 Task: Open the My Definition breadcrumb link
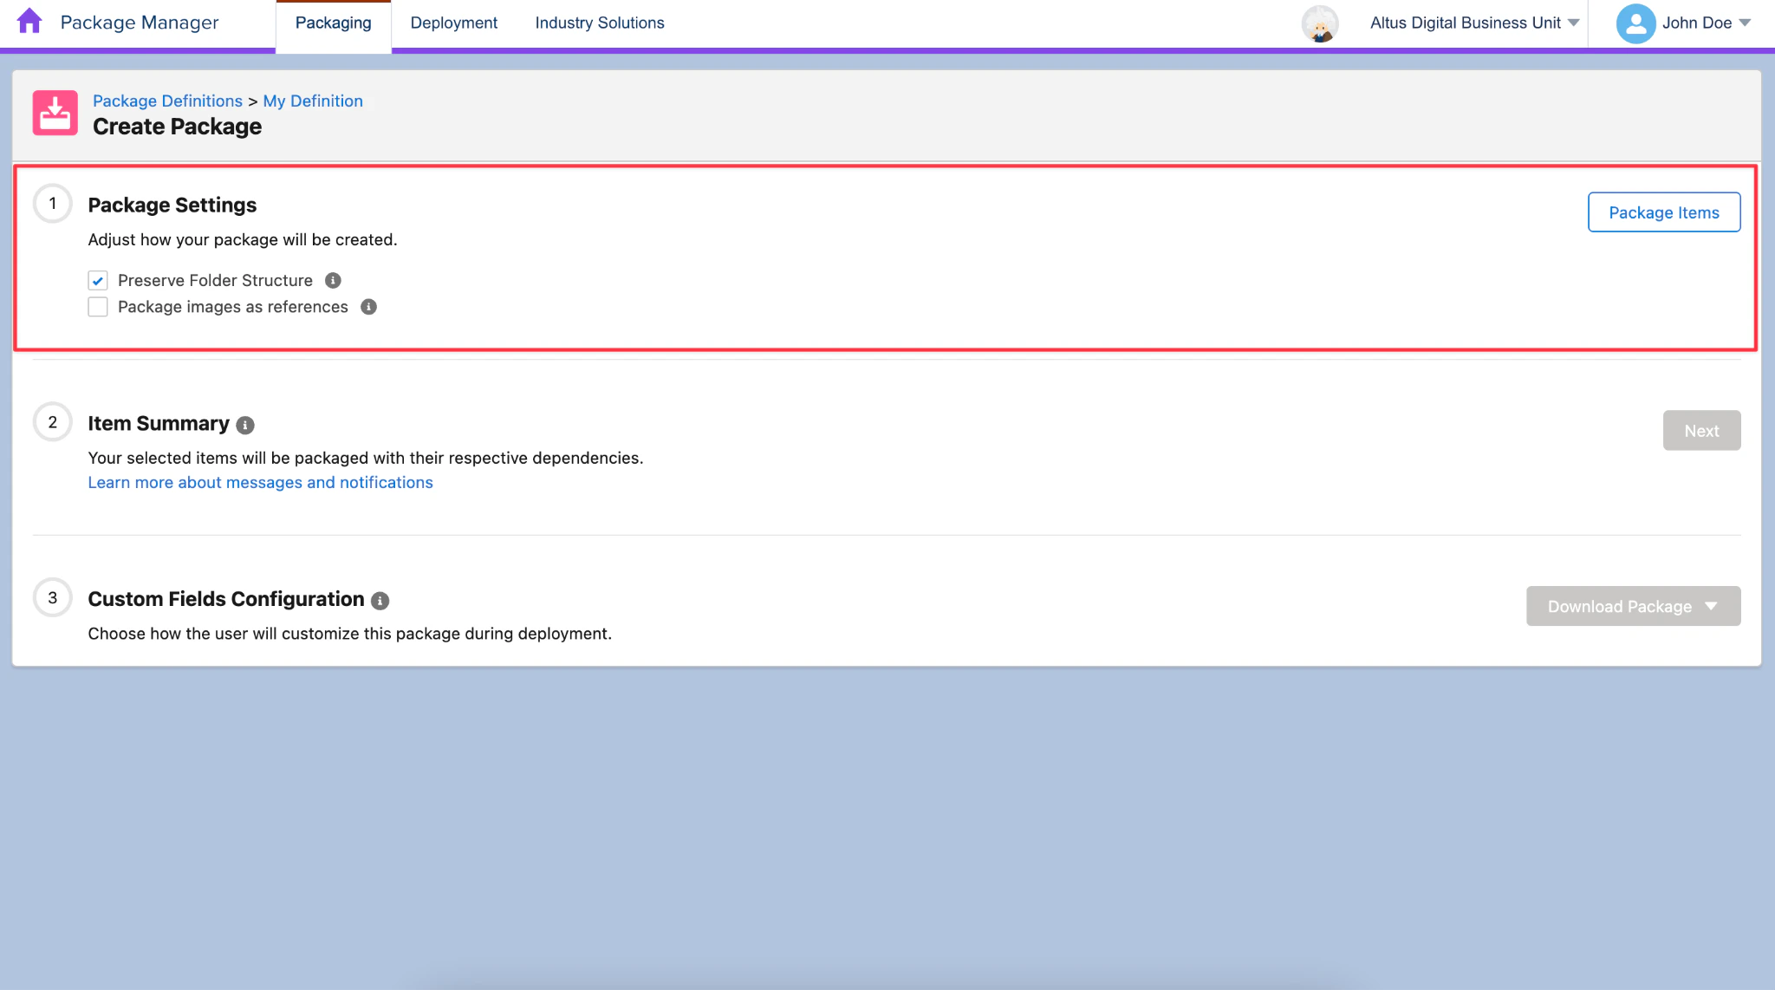313,101
